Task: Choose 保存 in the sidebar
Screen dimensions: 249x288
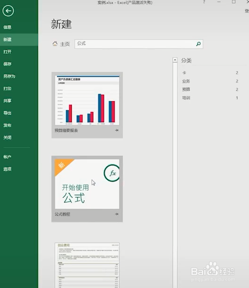Action: [x=7, y=64]
